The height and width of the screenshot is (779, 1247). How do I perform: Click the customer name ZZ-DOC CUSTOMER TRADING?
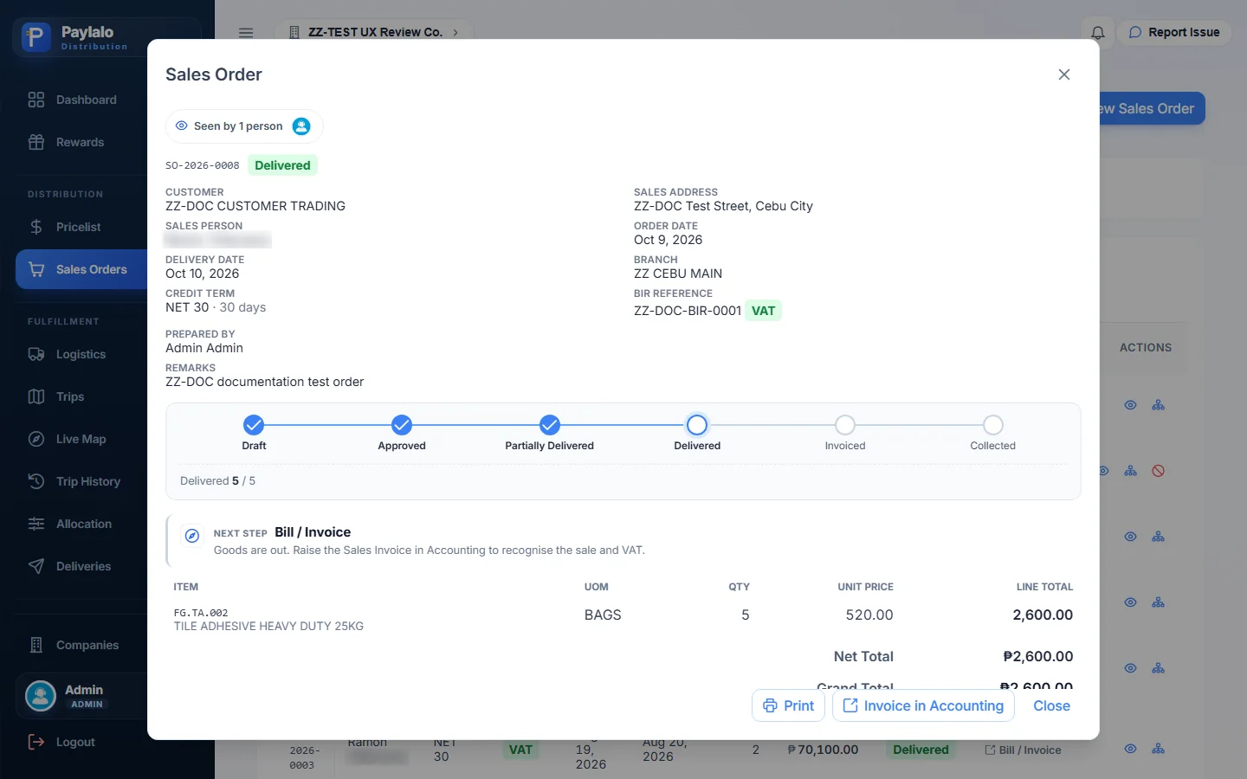(x=255, y=206)
